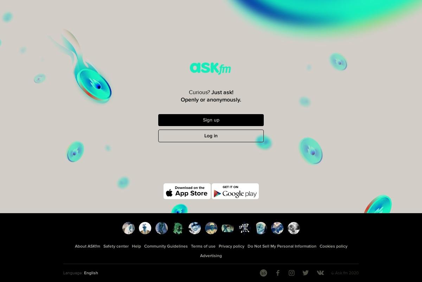Click the Log in button
The height and width of the screenshot is (282, 422).
coord(211,136)
